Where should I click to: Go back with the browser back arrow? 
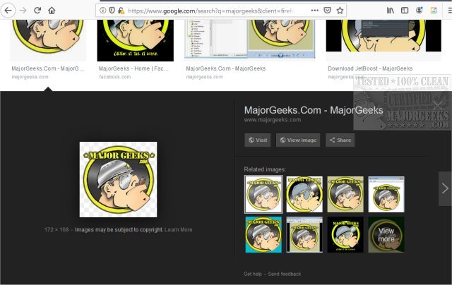[x=8, y=11]
